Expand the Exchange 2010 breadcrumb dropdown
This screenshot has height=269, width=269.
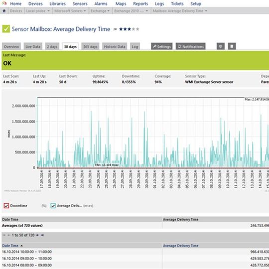tap(147, 11)
